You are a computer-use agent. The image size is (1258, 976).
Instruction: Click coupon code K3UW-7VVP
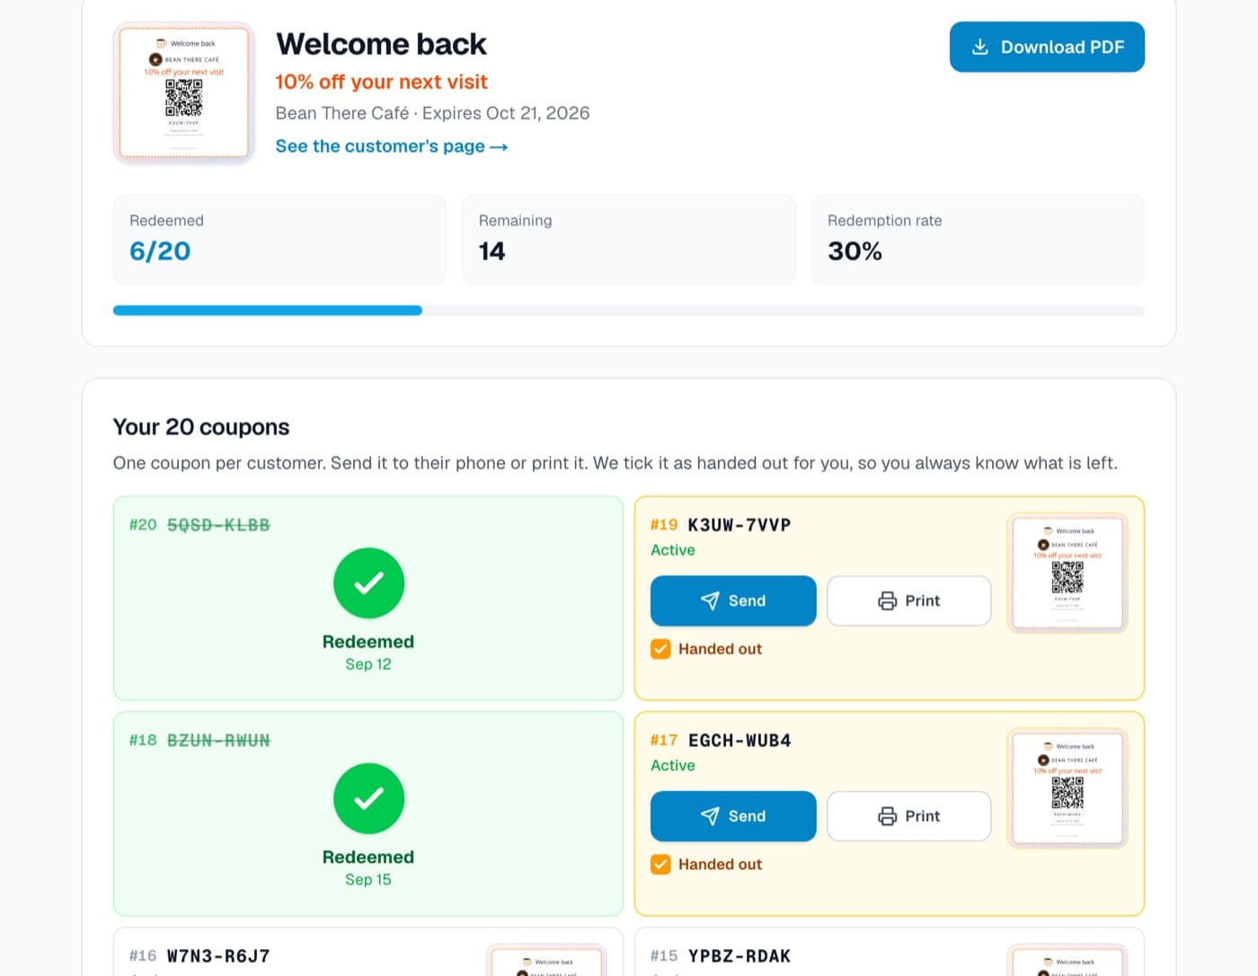[x=739, y=525]
